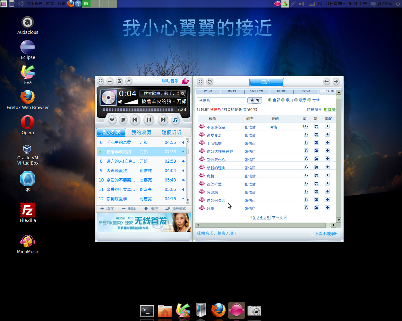Click the 曲库 library tab button
Viewport: 402px width, 321px height.
point(266,82)
